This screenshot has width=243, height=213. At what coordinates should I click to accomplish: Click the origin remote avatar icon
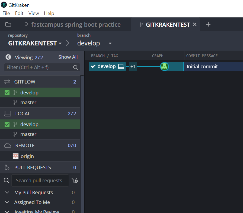(x=15, y=156)
